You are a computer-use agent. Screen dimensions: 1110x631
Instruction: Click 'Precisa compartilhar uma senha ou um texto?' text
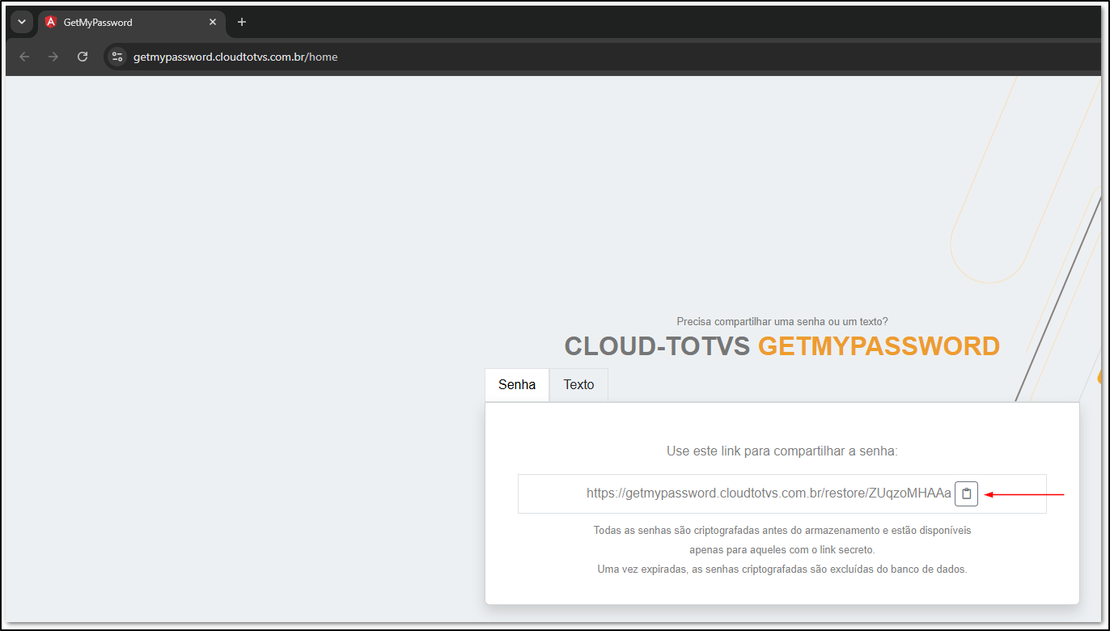[782, 321]
